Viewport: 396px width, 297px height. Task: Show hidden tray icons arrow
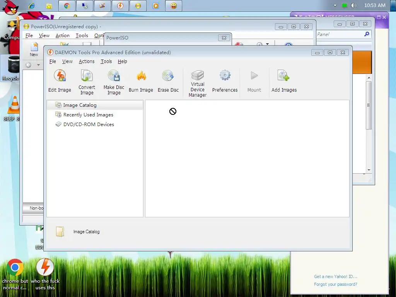pos(335,5)
